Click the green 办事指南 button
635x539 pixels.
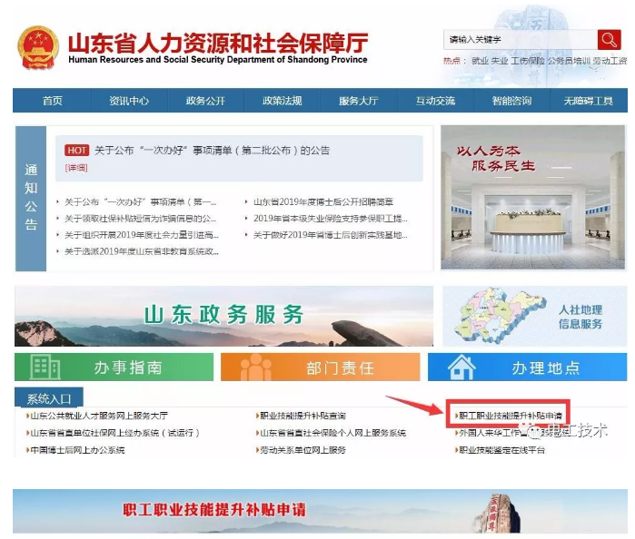pos(114,367)
